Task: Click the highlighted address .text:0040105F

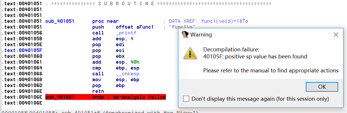Action: (21, 50)
